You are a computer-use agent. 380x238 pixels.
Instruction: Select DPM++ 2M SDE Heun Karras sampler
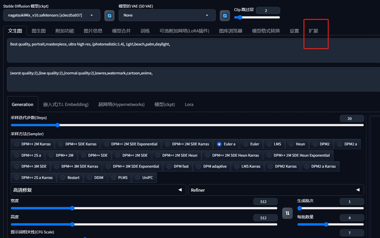pyautogui.click(x=232, y=155)
